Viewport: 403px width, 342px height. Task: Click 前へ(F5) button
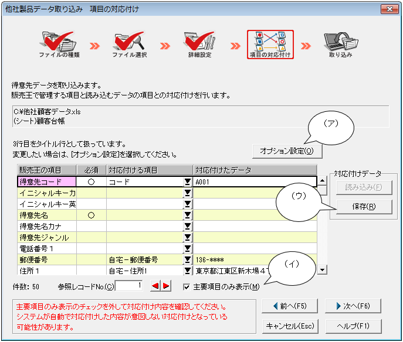290,306
